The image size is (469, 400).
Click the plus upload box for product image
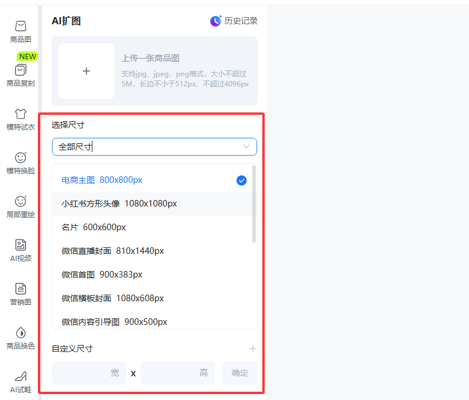86,71
